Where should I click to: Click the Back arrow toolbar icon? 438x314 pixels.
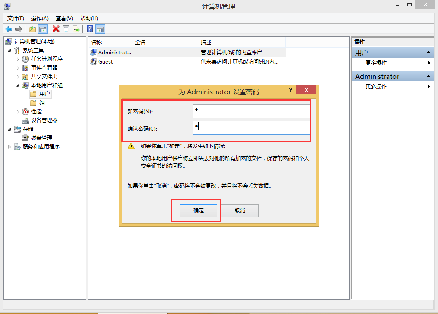[x=9, y=29]
